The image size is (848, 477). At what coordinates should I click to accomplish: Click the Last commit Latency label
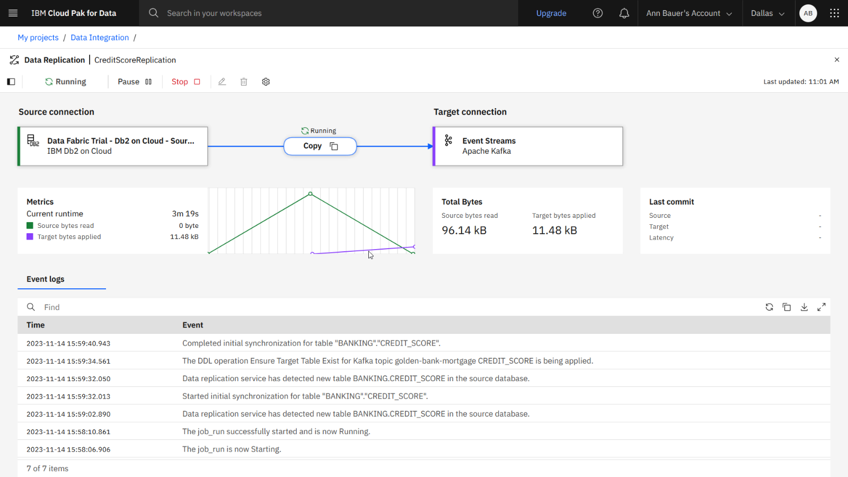click(x=661, y=238)
